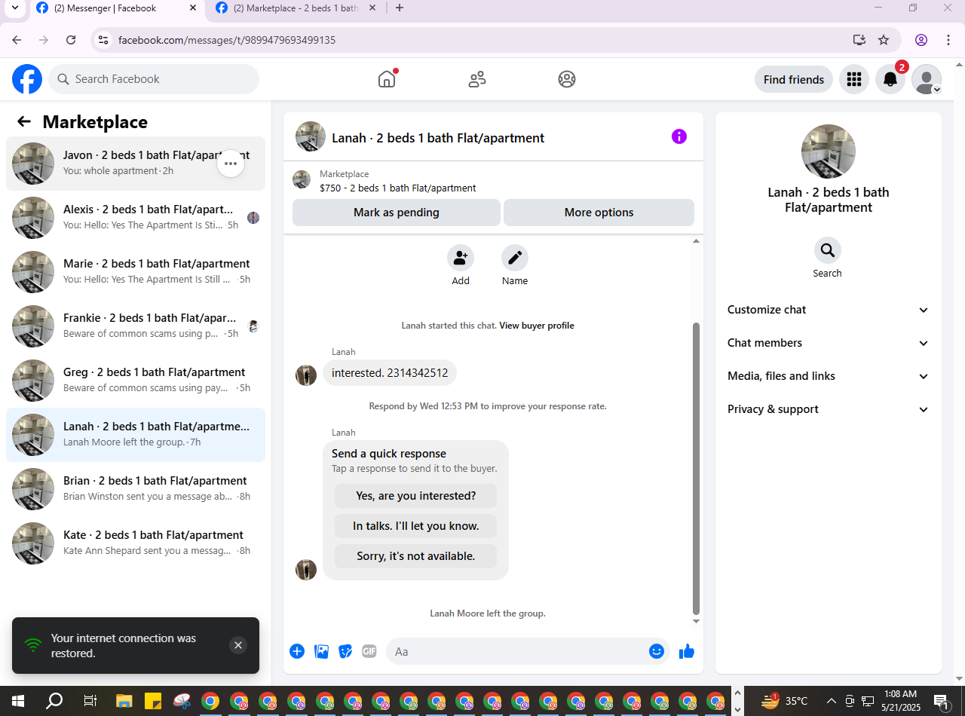
Task: Open Alexis apartment conversation
Action: [136, 217]
